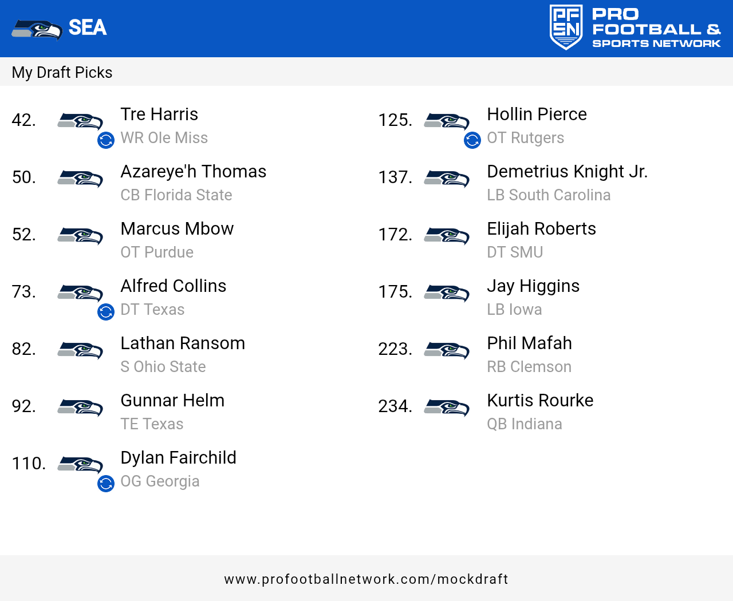Click the Pro Football & Sports Network title

(656, 29)
